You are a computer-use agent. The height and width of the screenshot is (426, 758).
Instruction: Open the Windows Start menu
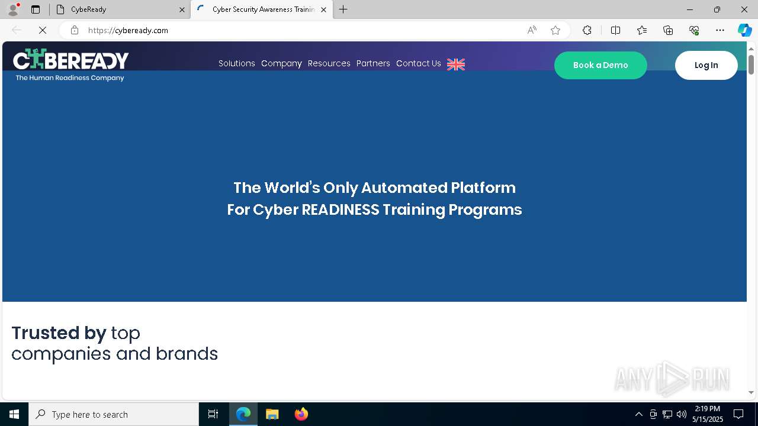pyautogui.click(x=14, y=414)
